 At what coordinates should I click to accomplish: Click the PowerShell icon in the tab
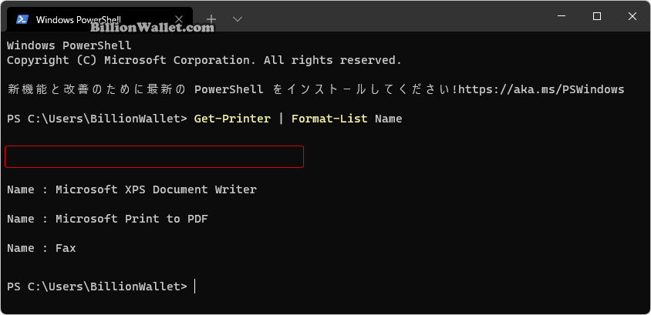22,19
